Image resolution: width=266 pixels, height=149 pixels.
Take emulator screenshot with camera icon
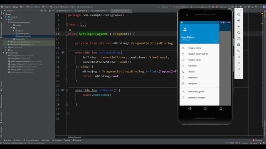239,45
